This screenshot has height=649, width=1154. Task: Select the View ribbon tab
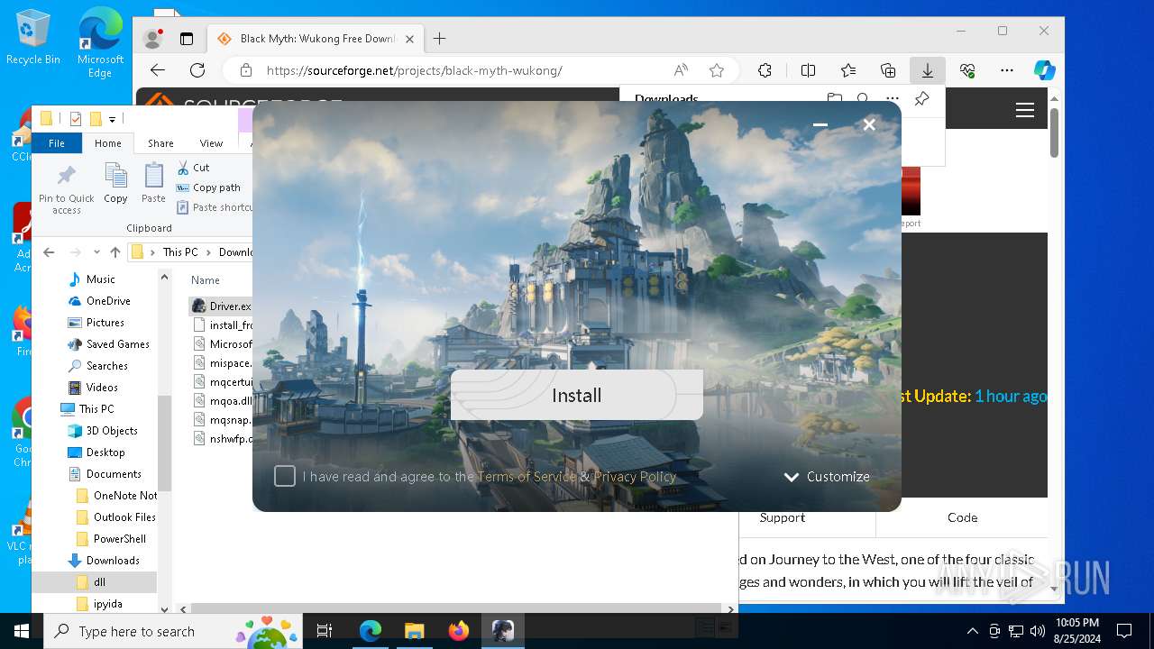click(211, 143)
